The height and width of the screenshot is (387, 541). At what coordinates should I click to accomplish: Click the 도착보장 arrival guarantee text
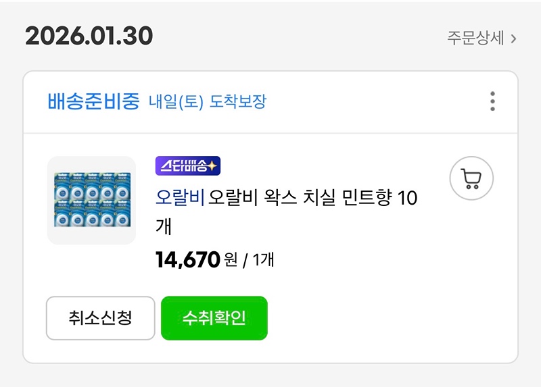(x=238, y=102)
